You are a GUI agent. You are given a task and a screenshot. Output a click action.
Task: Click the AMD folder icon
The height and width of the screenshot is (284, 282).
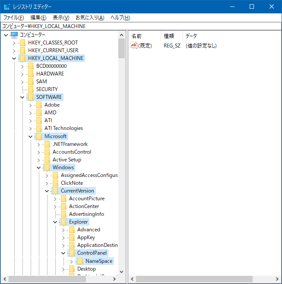[x=39, y=113]
